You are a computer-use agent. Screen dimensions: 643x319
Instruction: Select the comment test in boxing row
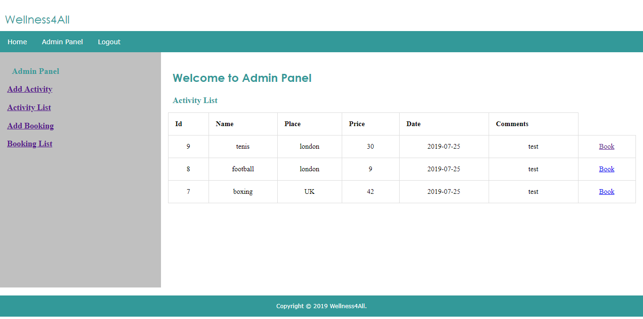533,192
